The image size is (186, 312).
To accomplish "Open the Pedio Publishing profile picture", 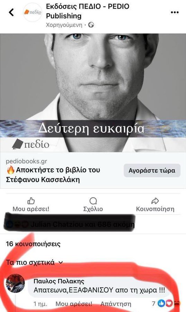I will coord(33,12).
